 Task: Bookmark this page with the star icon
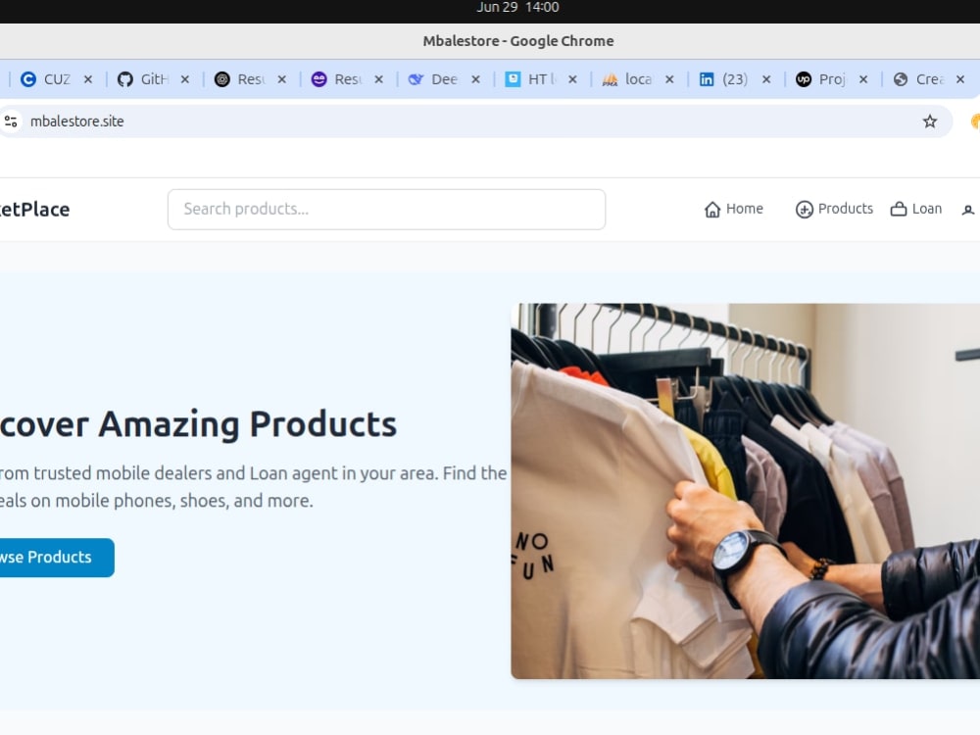click(x=930, y=122)
